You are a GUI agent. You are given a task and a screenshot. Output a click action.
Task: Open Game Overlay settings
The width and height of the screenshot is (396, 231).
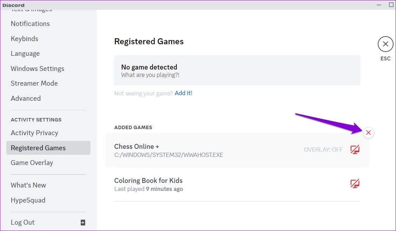click(x=32, y=163)
